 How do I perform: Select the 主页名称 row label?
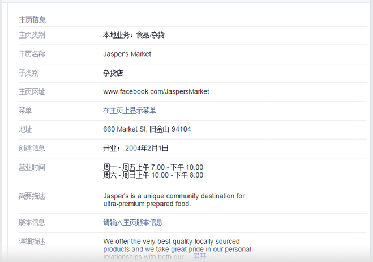(32, 54)
